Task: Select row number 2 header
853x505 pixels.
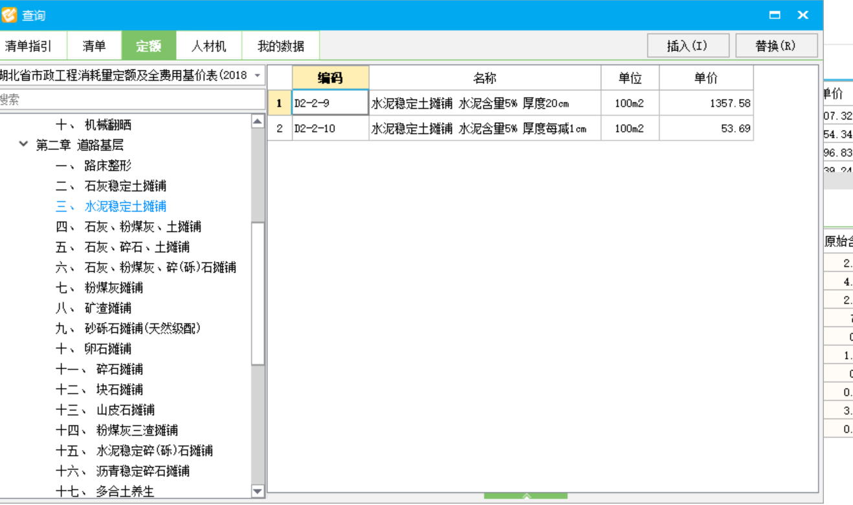Action: coord(280,128)
